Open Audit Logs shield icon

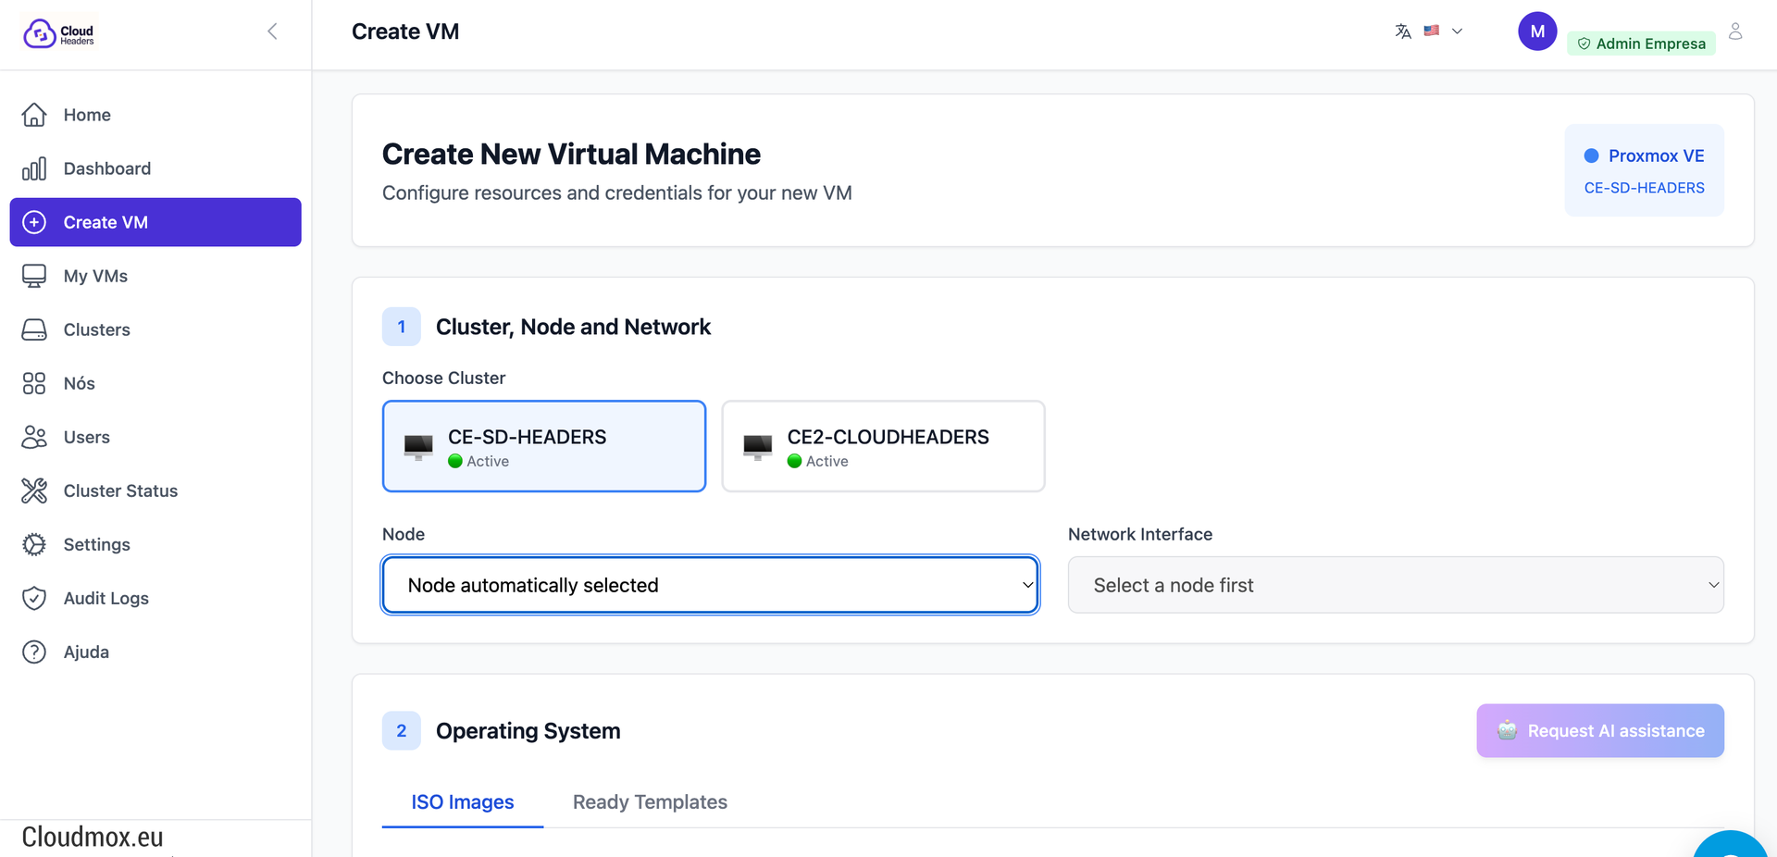point(34,598)
